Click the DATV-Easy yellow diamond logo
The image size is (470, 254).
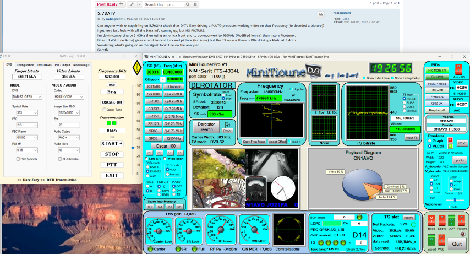[137, 68]
